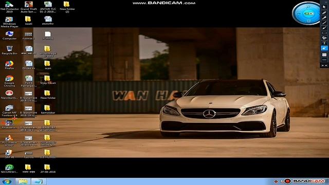Click magnifier on the blue round gadget
Image resolution: width=329 pixels, height=185 pixels.
[x=308, y=7]
